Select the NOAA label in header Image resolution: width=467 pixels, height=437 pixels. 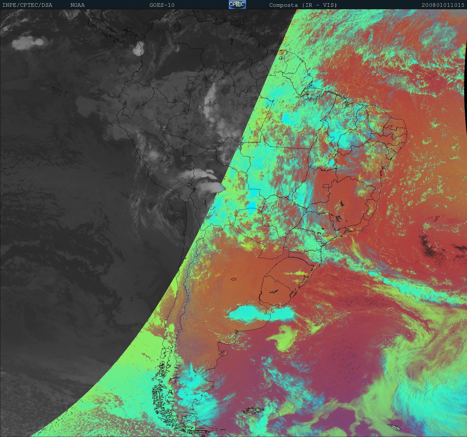(x=77, y=5)
